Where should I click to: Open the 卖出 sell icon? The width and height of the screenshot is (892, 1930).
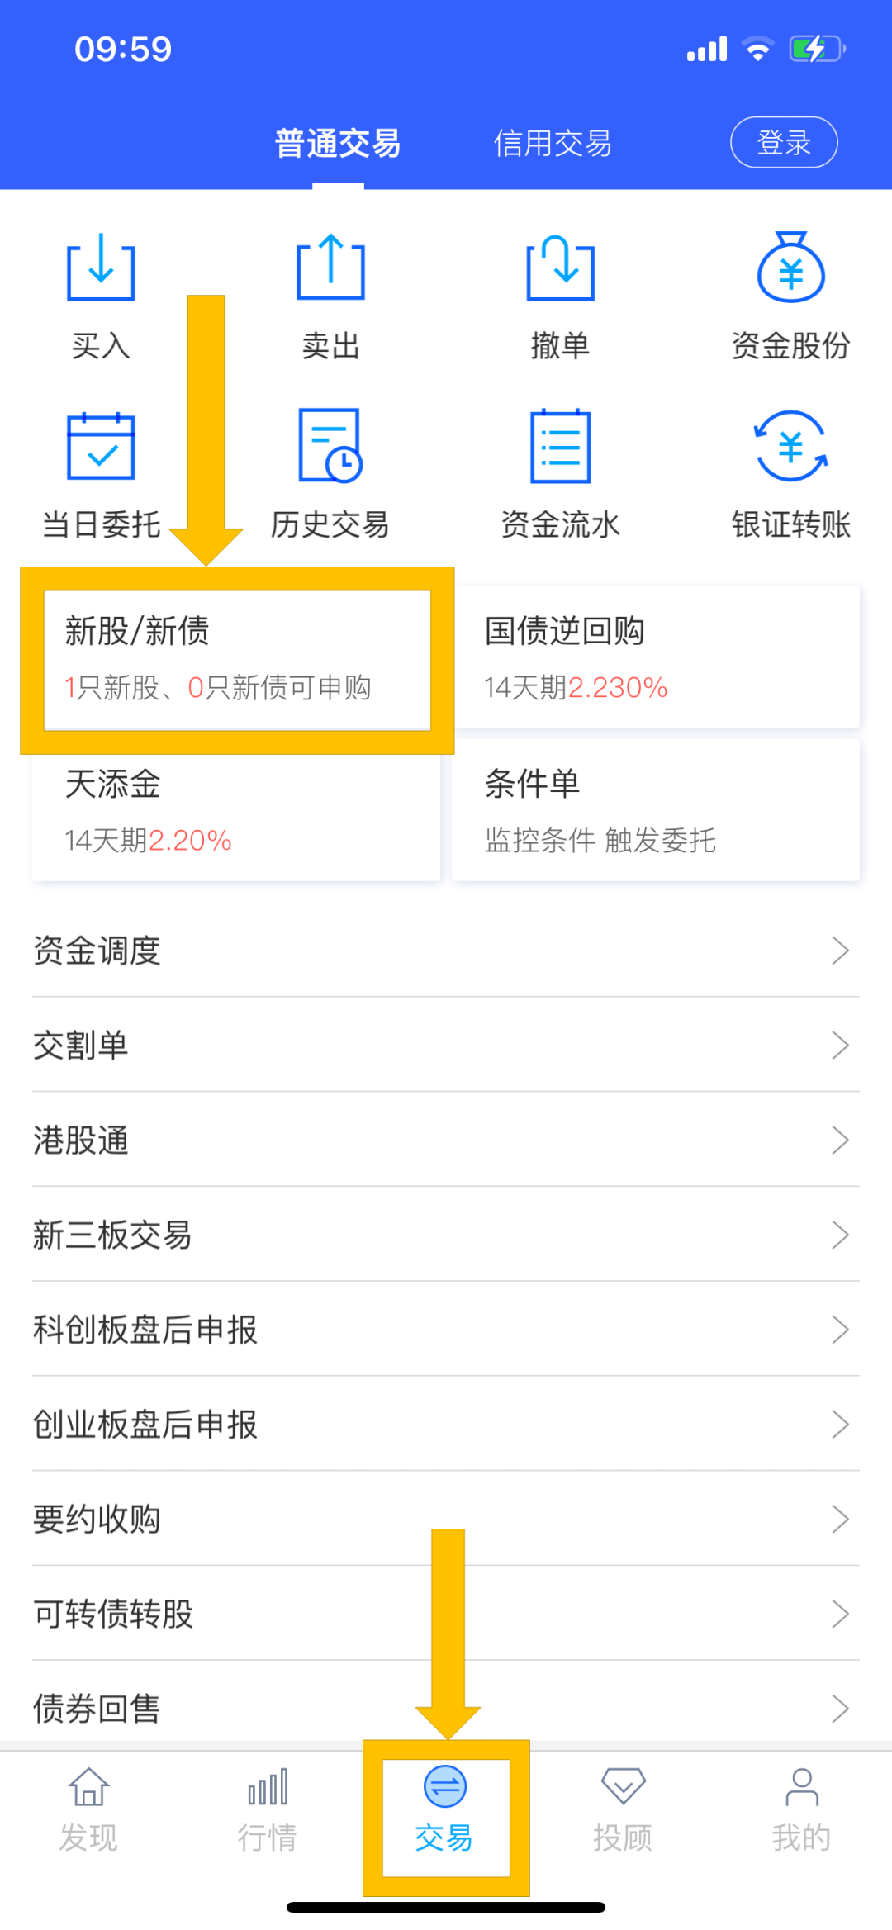pos(330,268)
